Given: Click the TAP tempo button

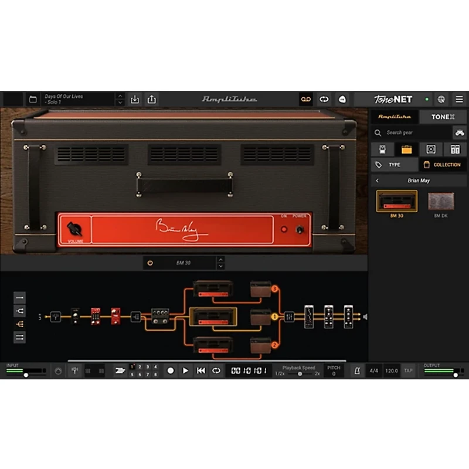Looking at the screenshot, I should coord(408,371).
